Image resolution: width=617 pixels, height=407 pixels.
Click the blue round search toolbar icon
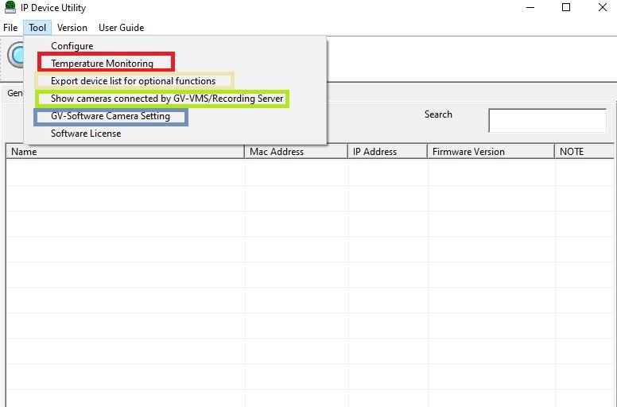(16, 55)
